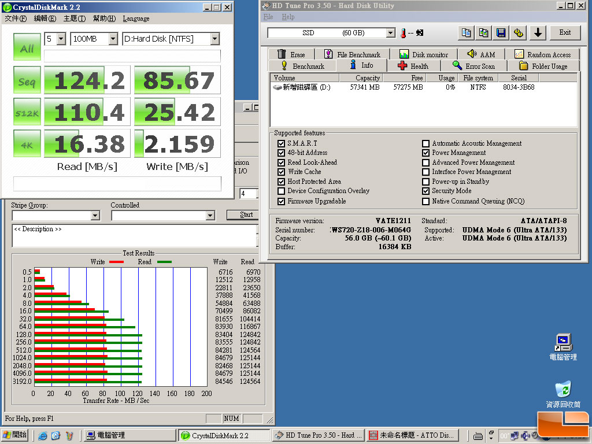Click the 開始 Start button on taskbar
Viewport: 592px width, 444px height.
point(15,435)
